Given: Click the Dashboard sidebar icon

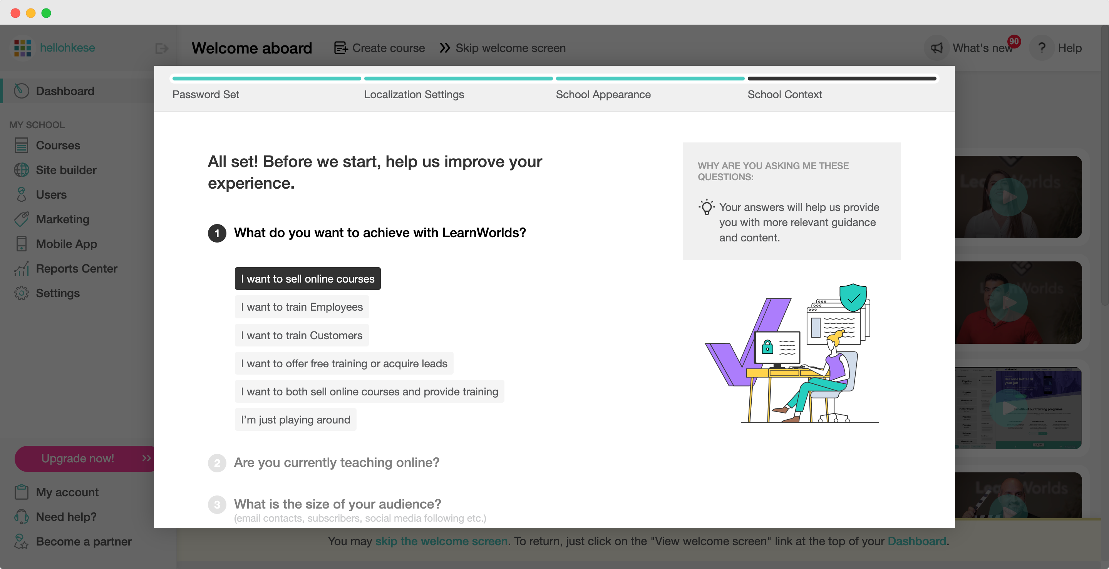Looking at the screenshot, I should pyautogui.click(x=21, y=91).
